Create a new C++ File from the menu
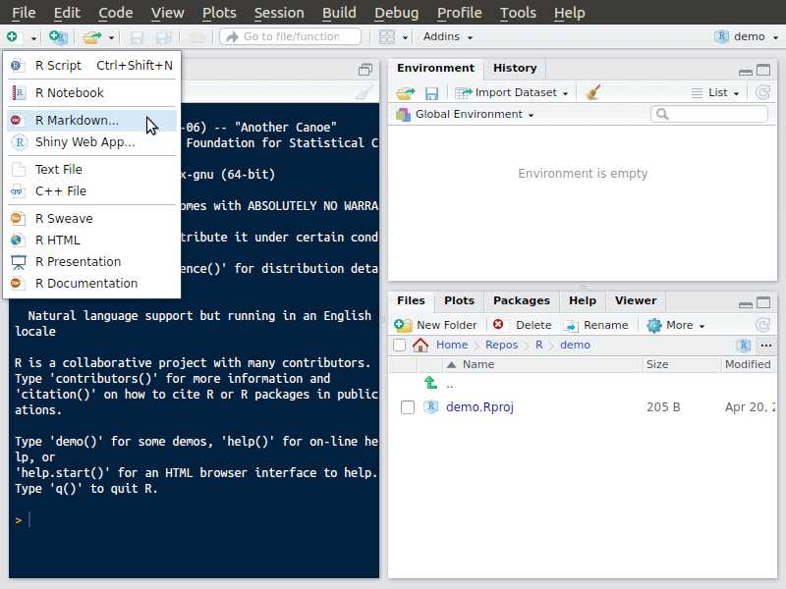This screenshot has width=786, height=589. click(x=91, y=191)
